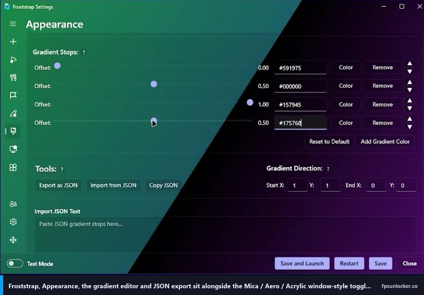Open the play-with-gear launch settings icon
Screen dimensions: 424x295
click(13, 60)
